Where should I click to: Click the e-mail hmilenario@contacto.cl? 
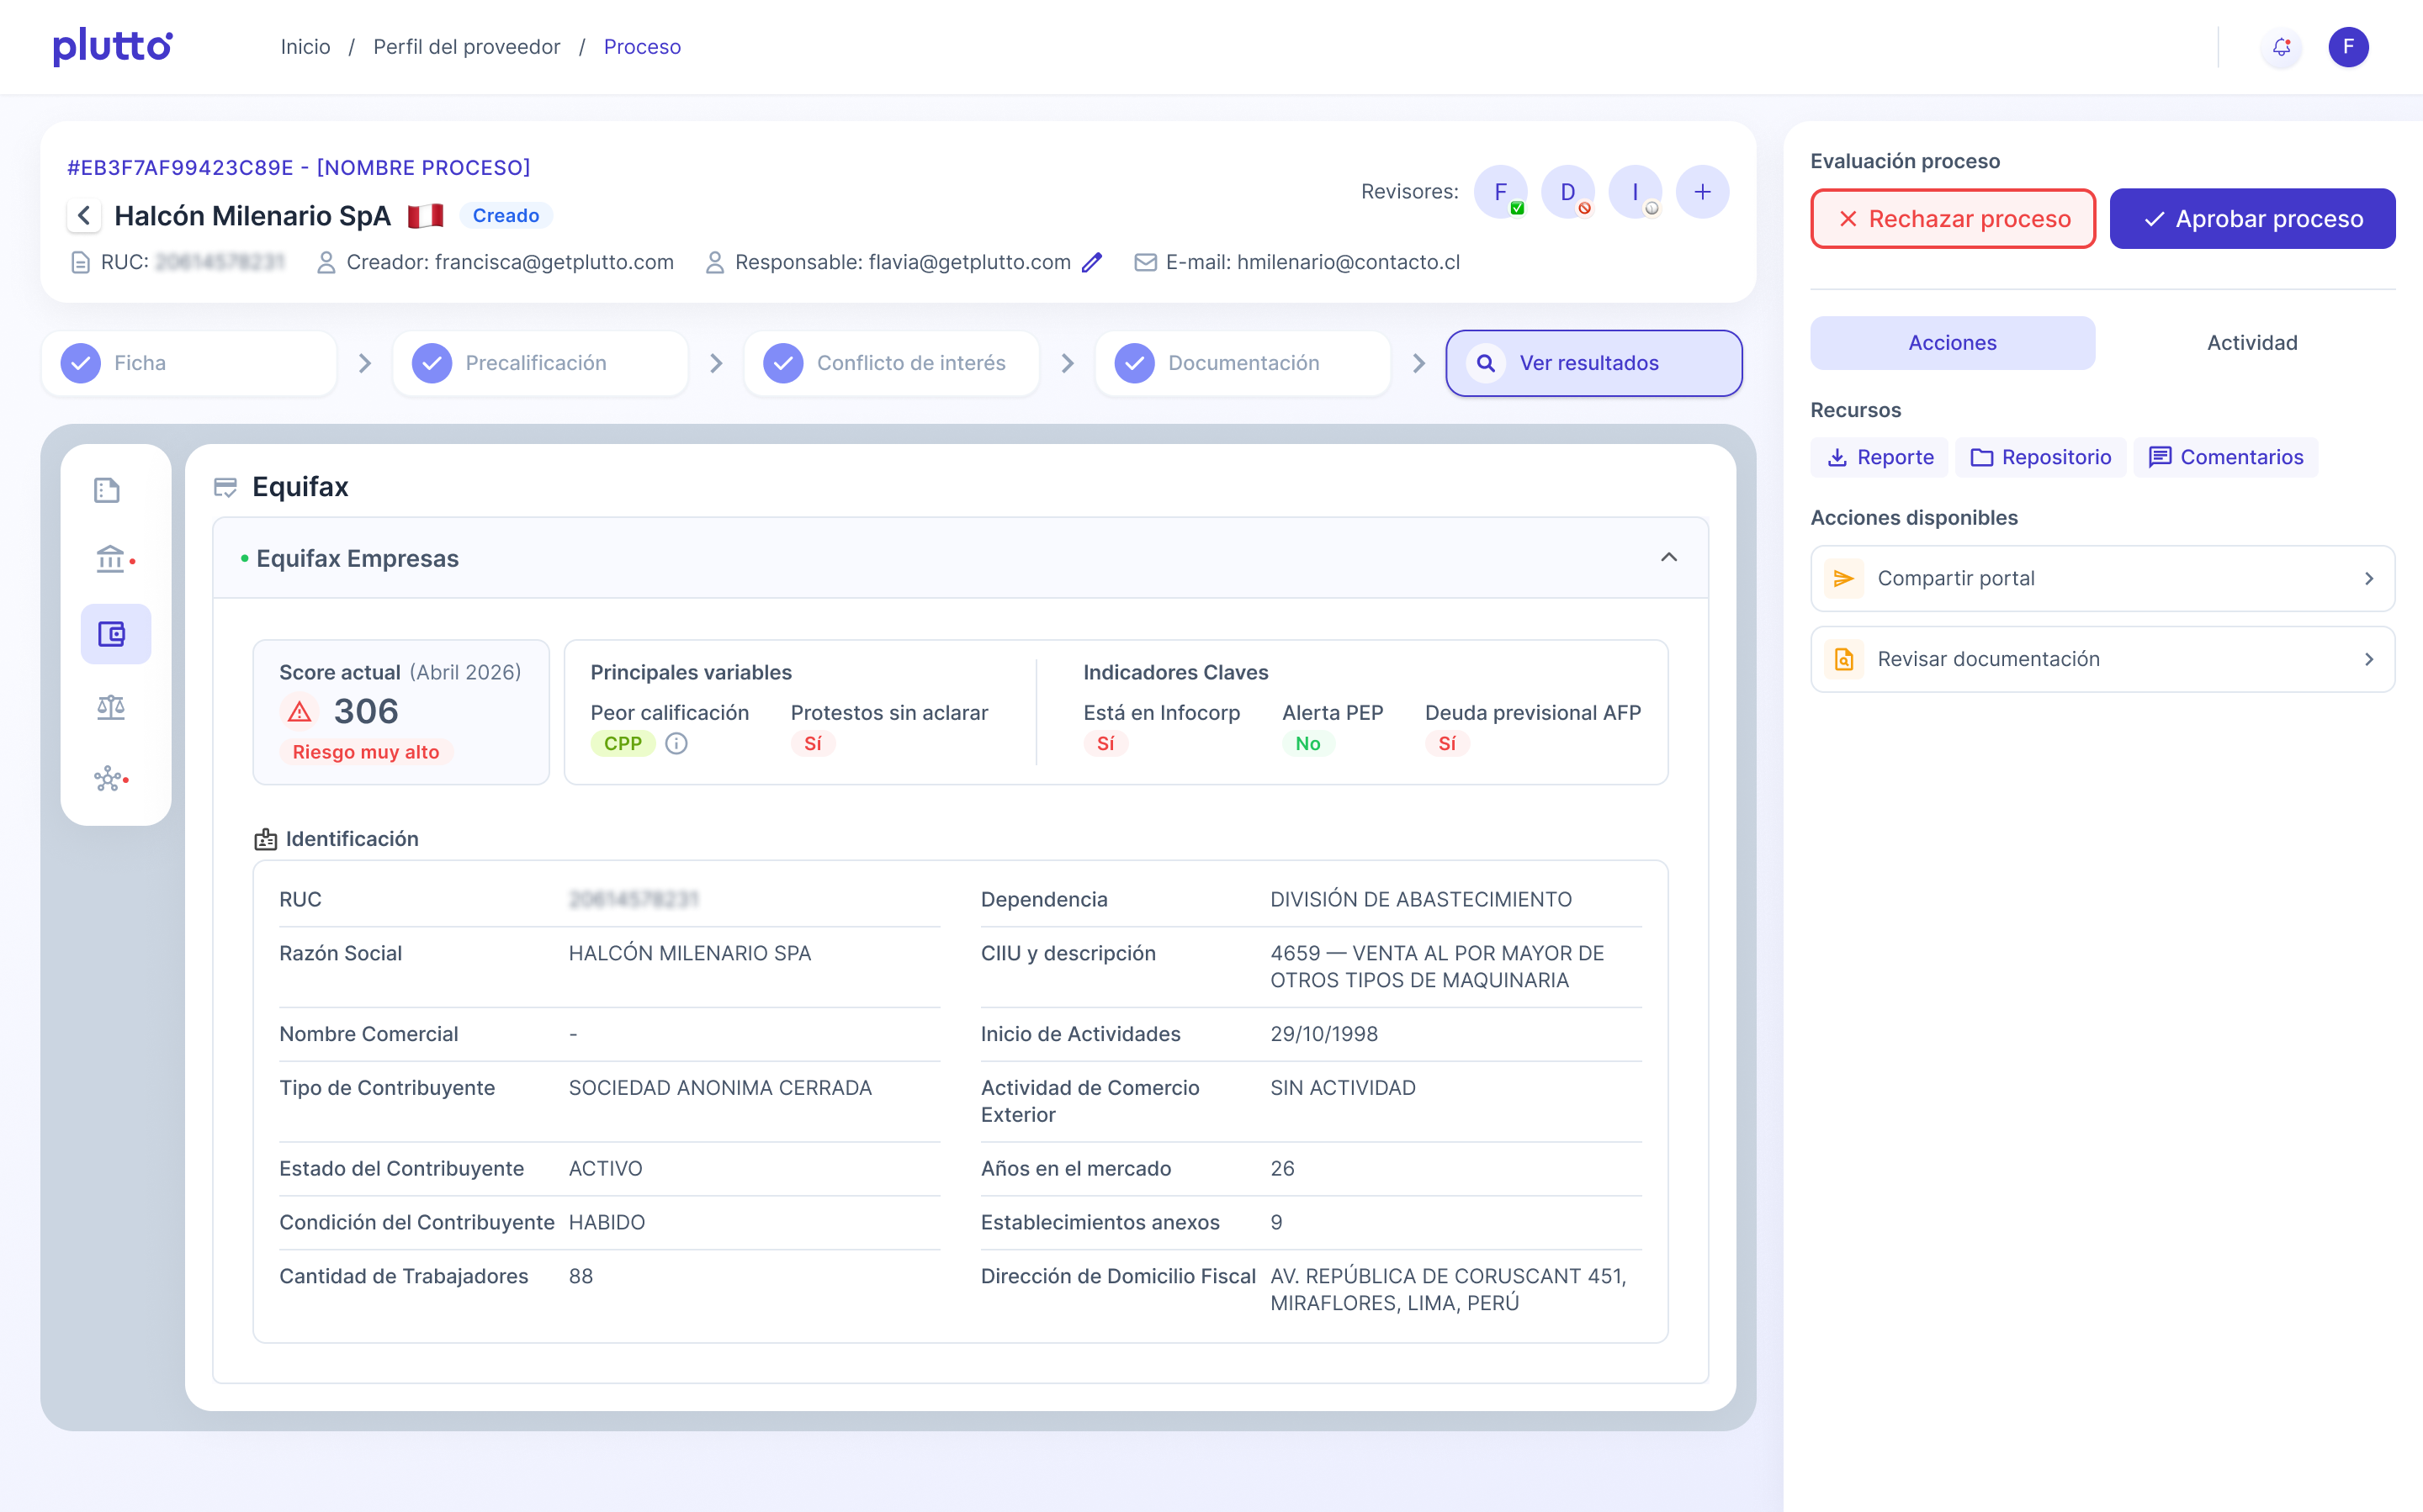(1348, 262)
